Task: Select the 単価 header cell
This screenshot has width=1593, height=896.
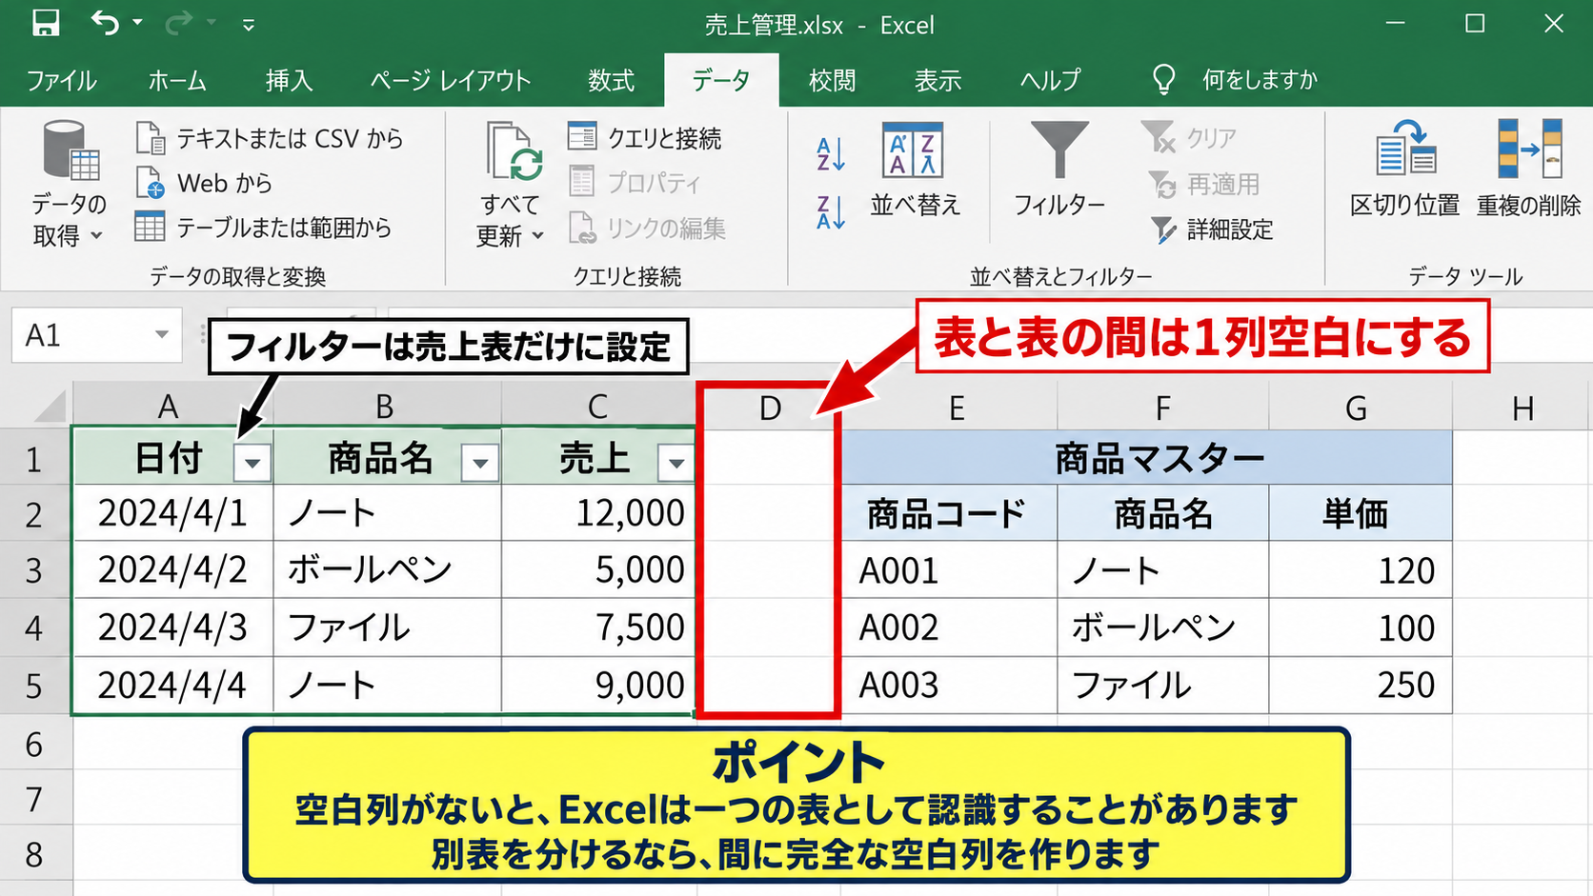Action: coord(1361,513)
